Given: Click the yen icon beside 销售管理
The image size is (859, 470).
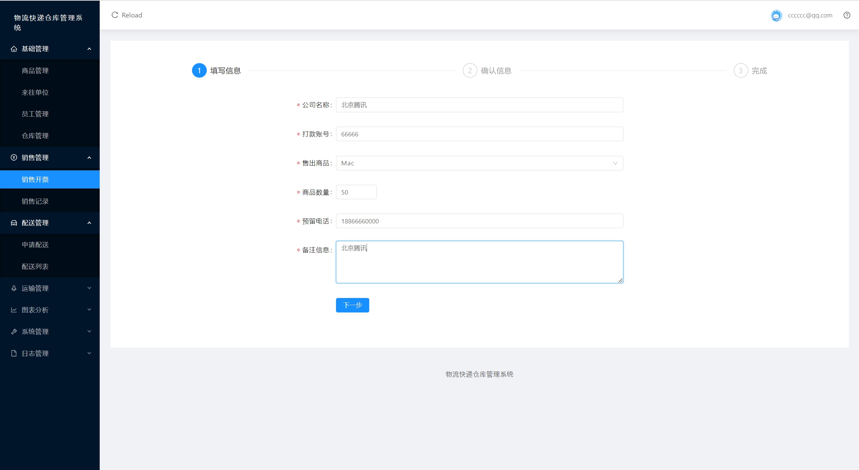Looking at the screenshot, I should 14,158.
